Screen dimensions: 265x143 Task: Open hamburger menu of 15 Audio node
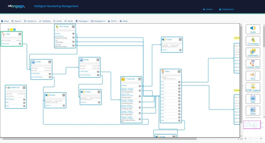pyautogui.click(x=180, y=39)
